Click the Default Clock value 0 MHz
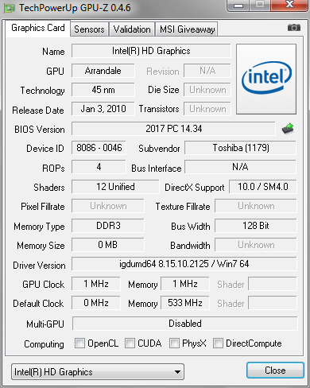 [x=96, y=303]
